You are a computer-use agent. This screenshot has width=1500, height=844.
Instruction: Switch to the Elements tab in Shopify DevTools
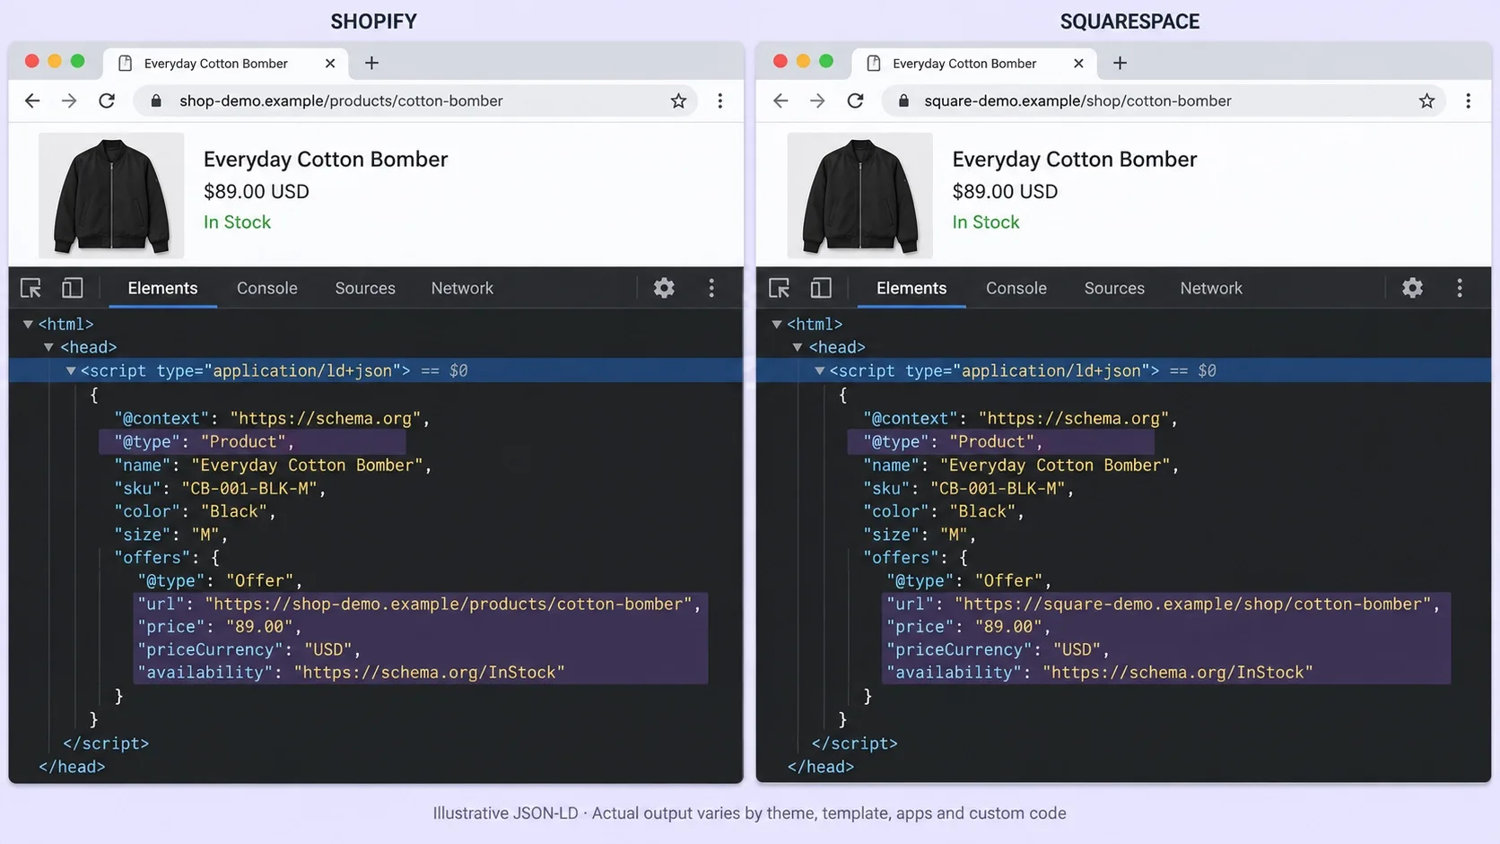162,288
